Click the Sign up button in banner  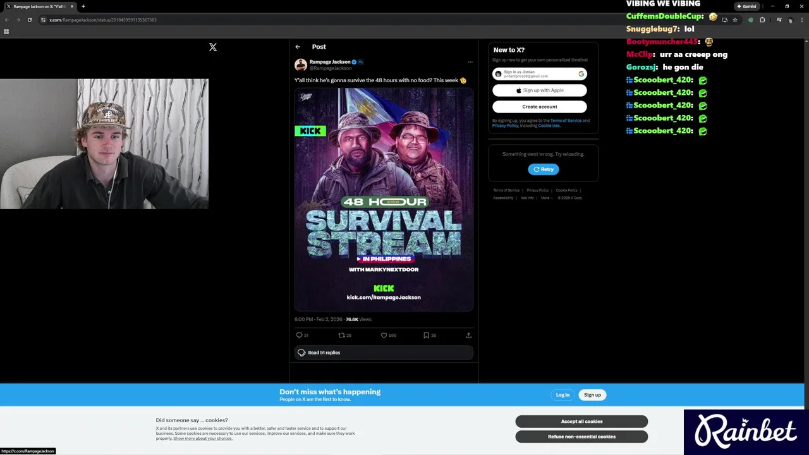[x=592, y=395]
